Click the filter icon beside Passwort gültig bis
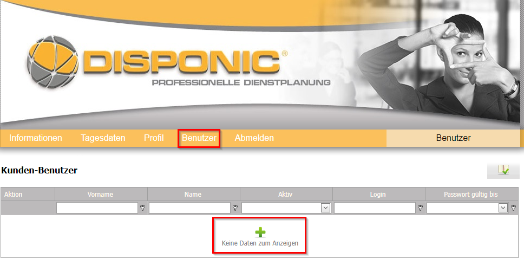Image resolution: width=524 pixels, height=265 pixels. 514,208
